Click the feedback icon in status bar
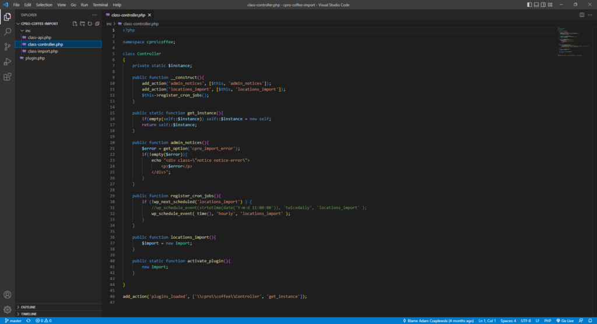Viewport: 597px width, 324px height. 581,320
